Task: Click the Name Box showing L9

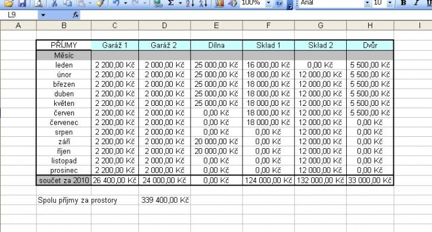Action: tap(18, 15)
